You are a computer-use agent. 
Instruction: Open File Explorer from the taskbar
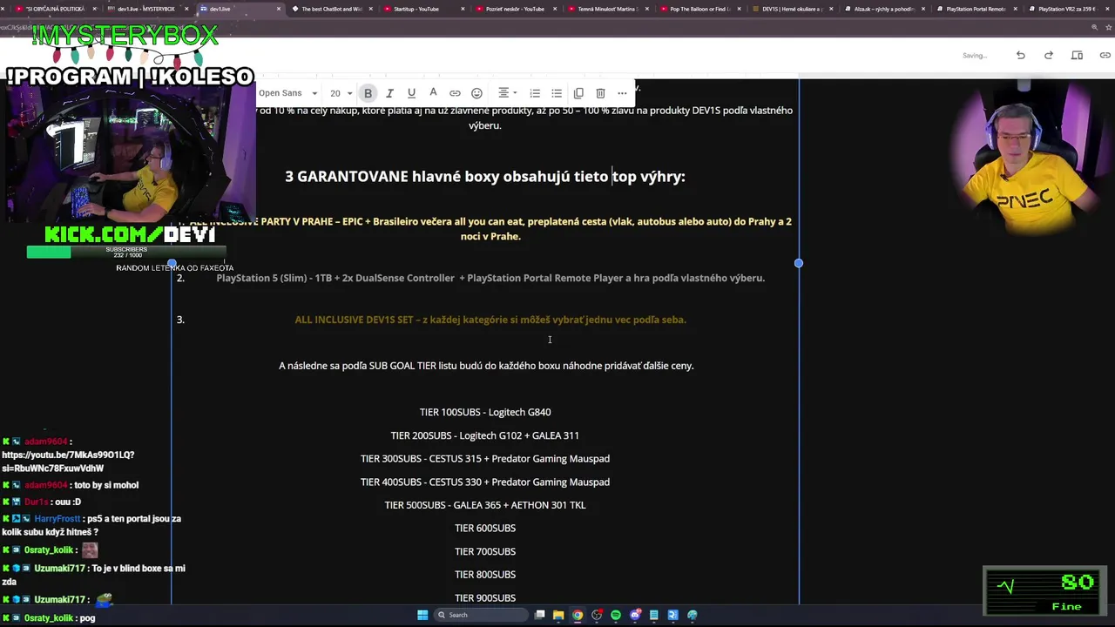click(x=558, y=615)
